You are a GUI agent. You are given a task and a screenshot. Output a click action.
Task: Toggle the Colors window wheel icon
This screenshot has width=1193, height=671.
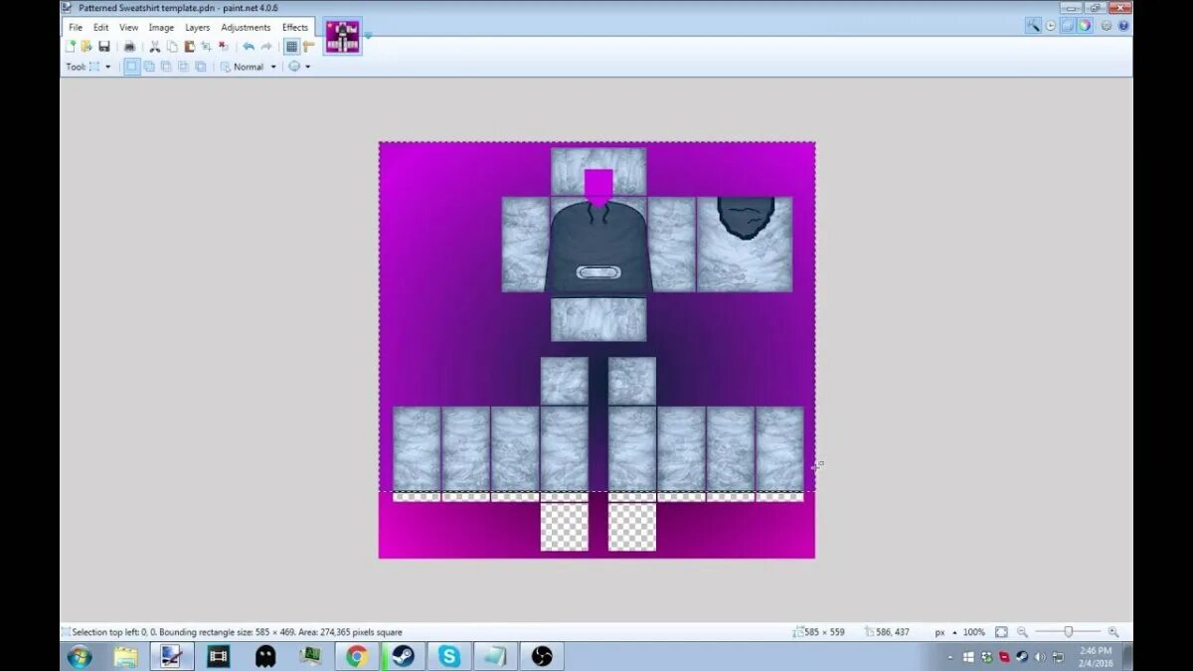1085,26
